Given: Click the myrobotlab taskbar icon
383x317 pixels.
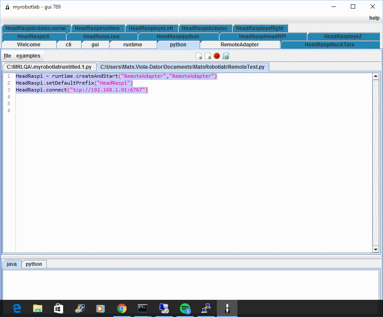Looking at the screenshot, I should click(x=227, y=308).
